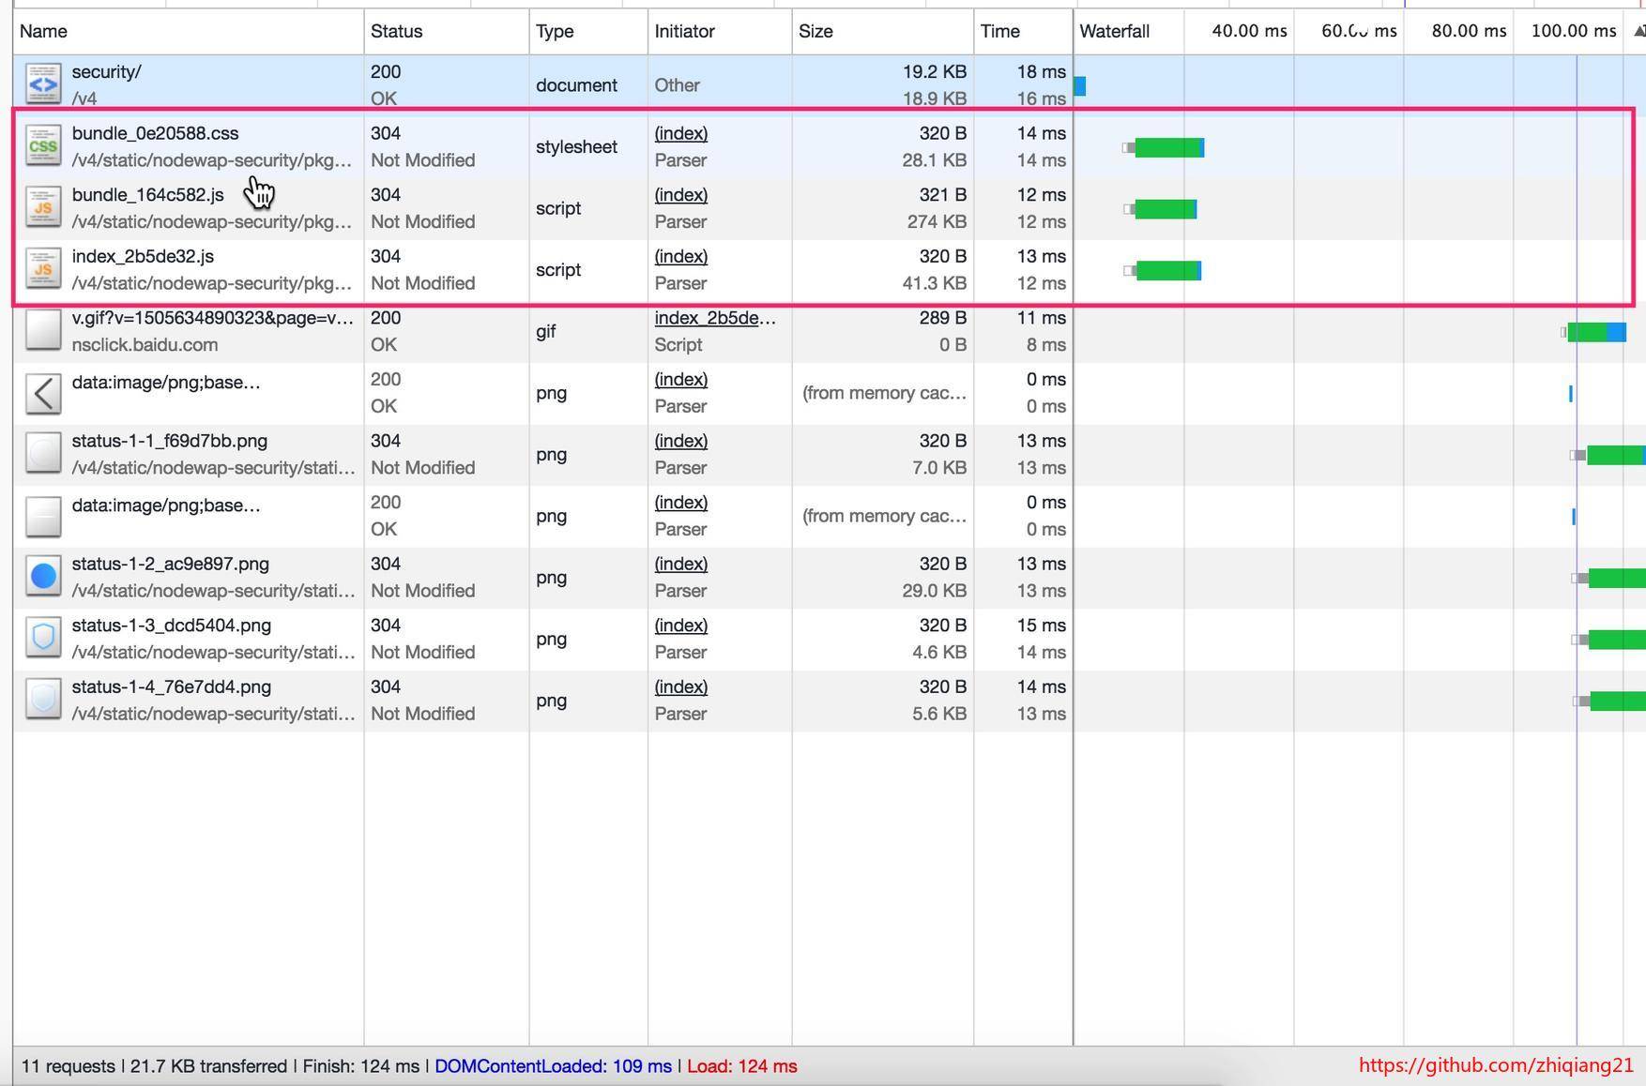Open (index) initiator link for bundle_0e20588.css
Screen dimensions: 1646x1086
(680, 133)
